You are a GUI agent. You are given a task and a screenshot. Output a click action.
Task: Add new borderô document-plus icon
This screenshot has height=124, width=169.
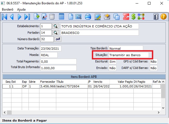[37, 17]
